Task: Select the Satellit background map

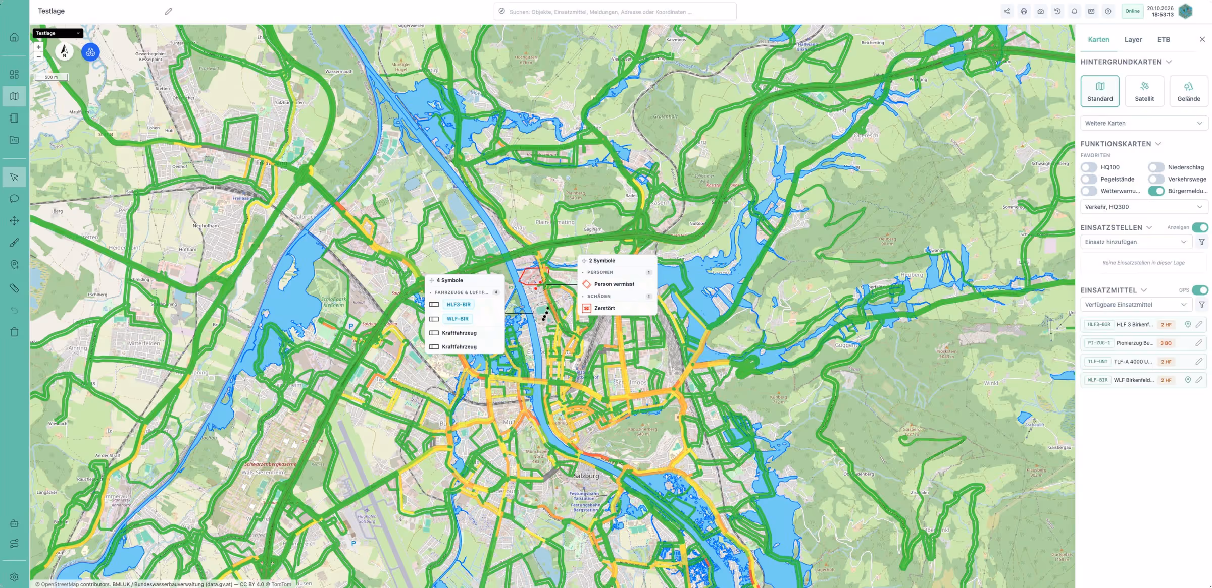Action: pyautogui.click(x=1144, y=91)
